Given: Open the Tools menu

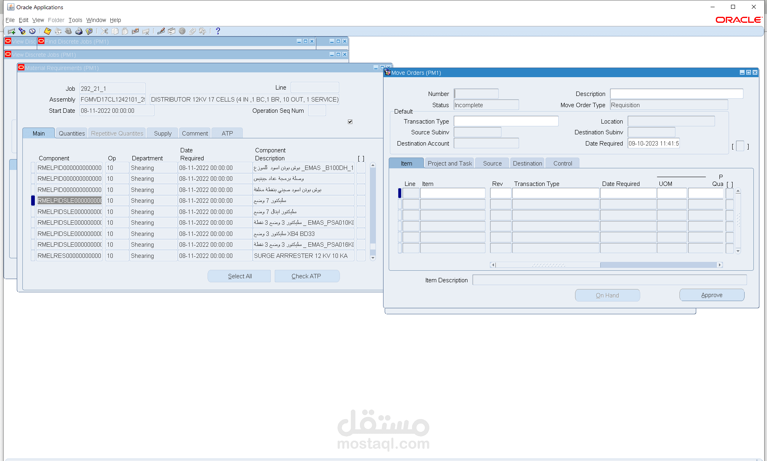Looking at the screenshot, I should (75, 20).
